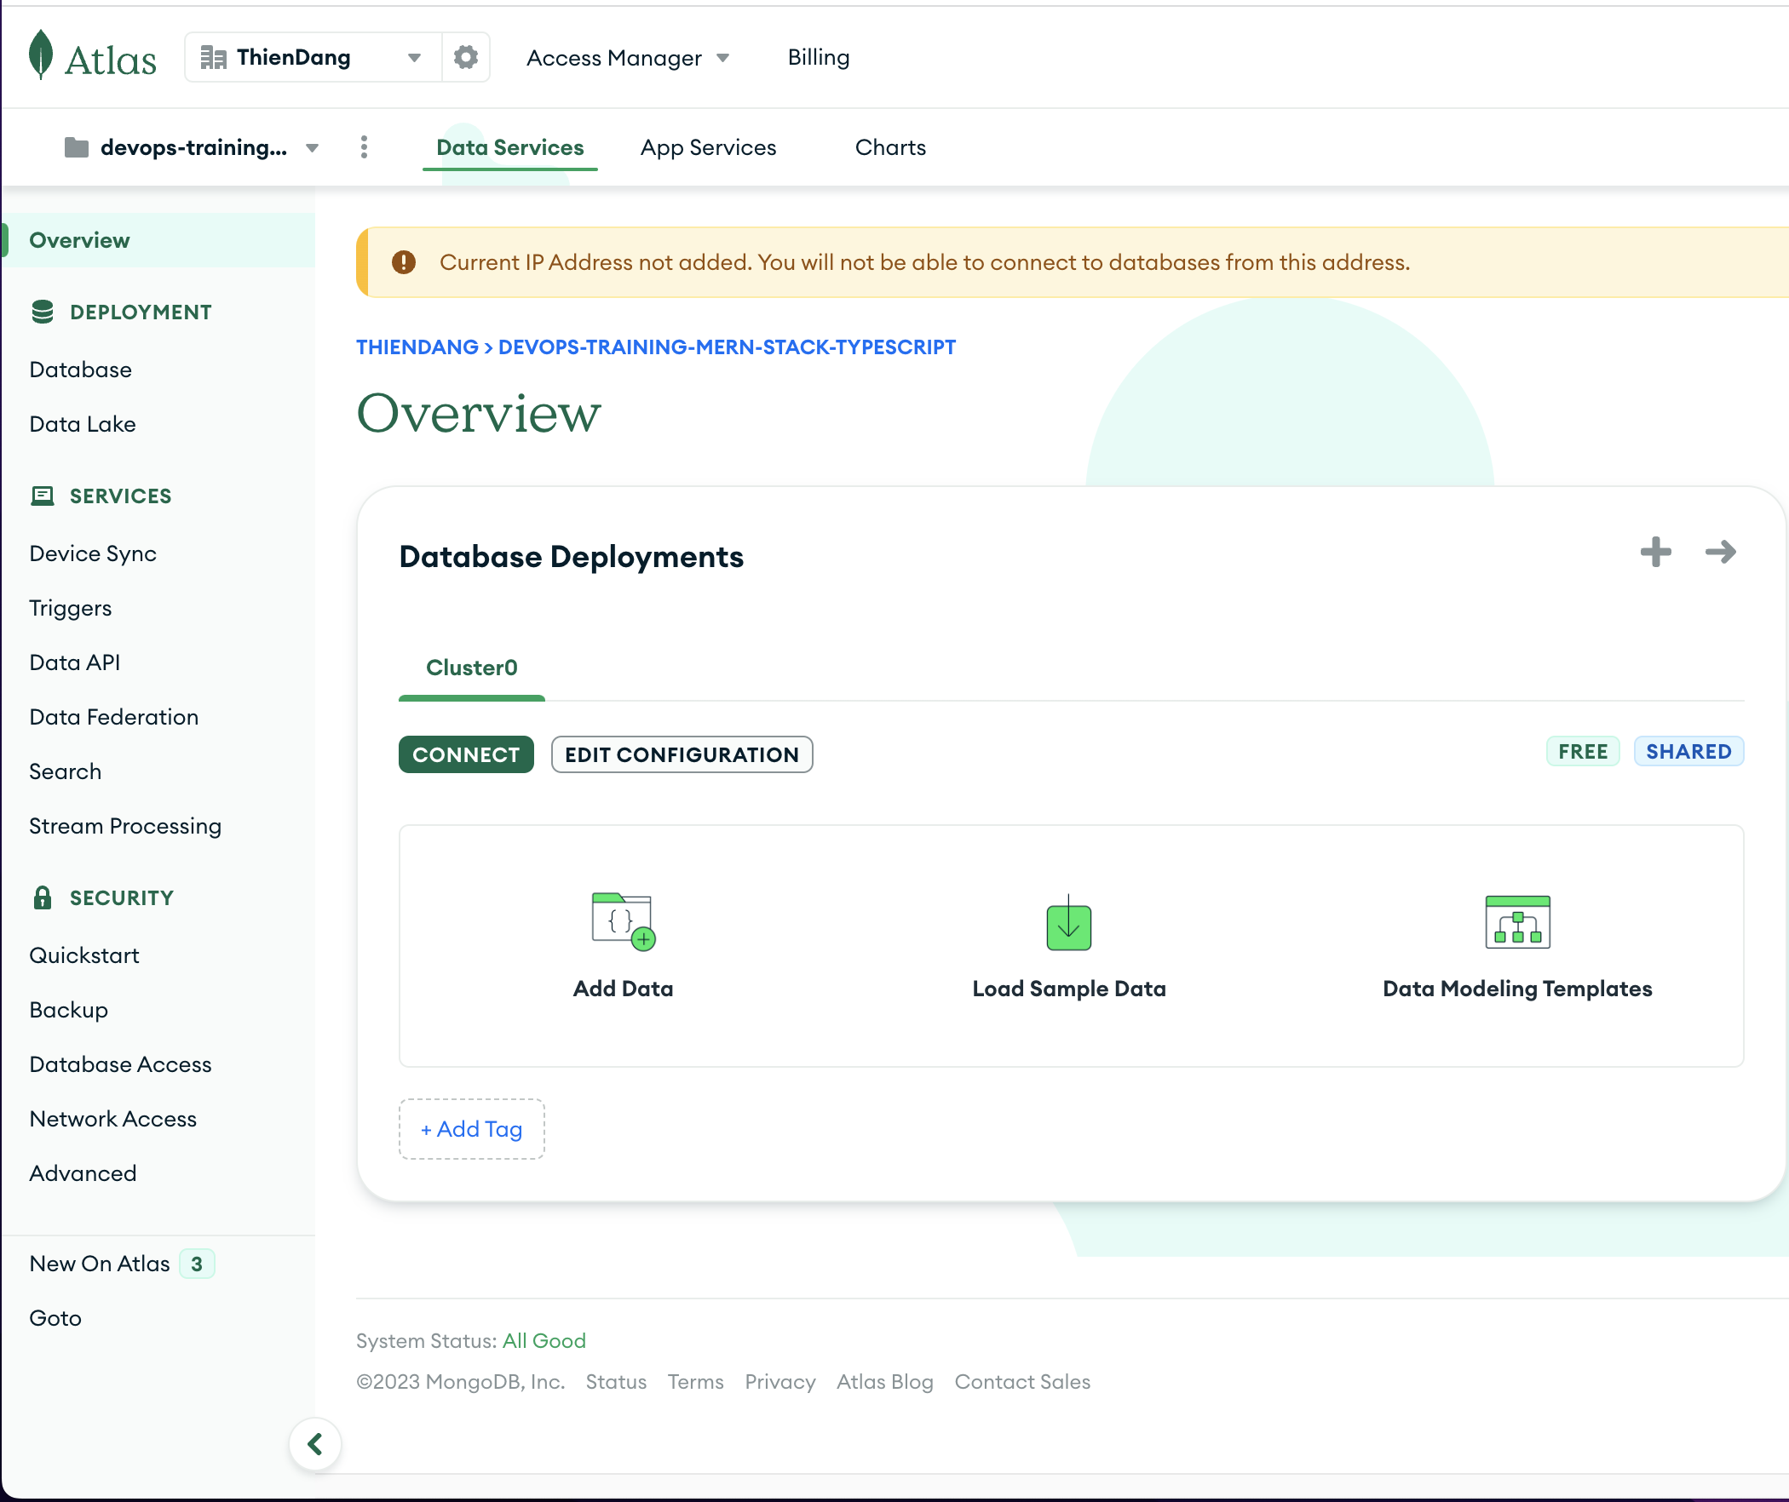The image size is (1789, 1502).
Task: Switch to the Data Services tab
Action: coord(510,147)
